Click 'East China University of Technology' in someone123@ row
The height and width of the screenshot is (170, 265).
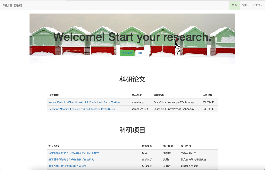pyautogui.click(x=174, y=109)
